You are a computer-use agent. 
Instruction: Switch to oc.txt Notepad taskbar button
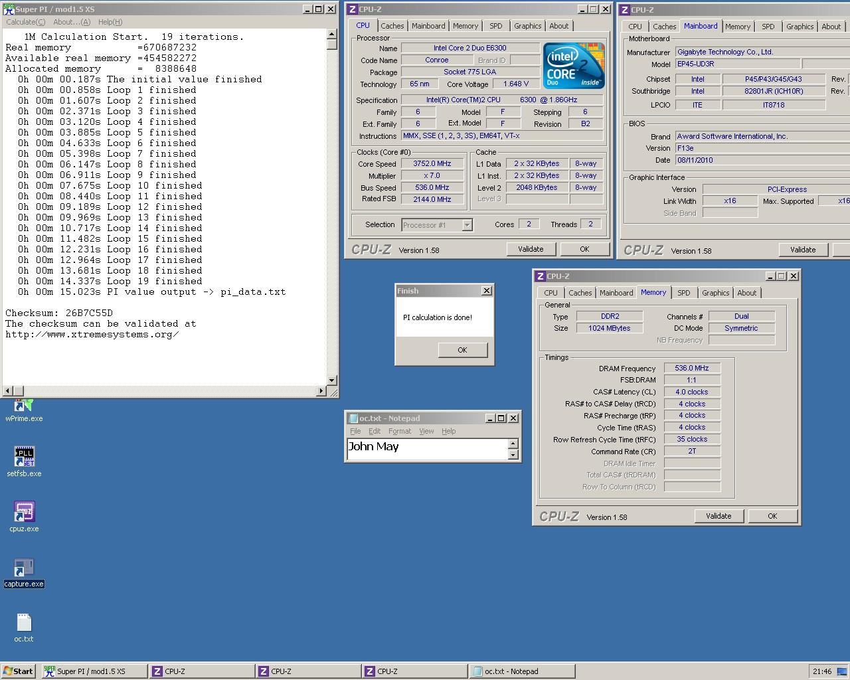[522, 671]
